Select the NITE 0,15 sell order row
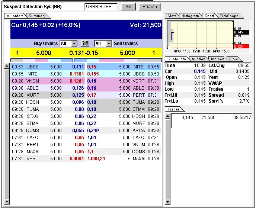Image resolution: width=256 pixels, height=209 pixels. pos(124,67)
